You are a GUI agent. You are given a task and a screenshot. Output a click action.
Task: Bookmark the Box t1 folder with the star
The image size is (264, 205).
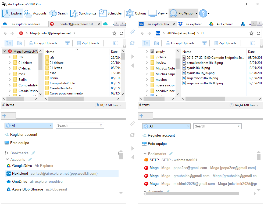251,34
